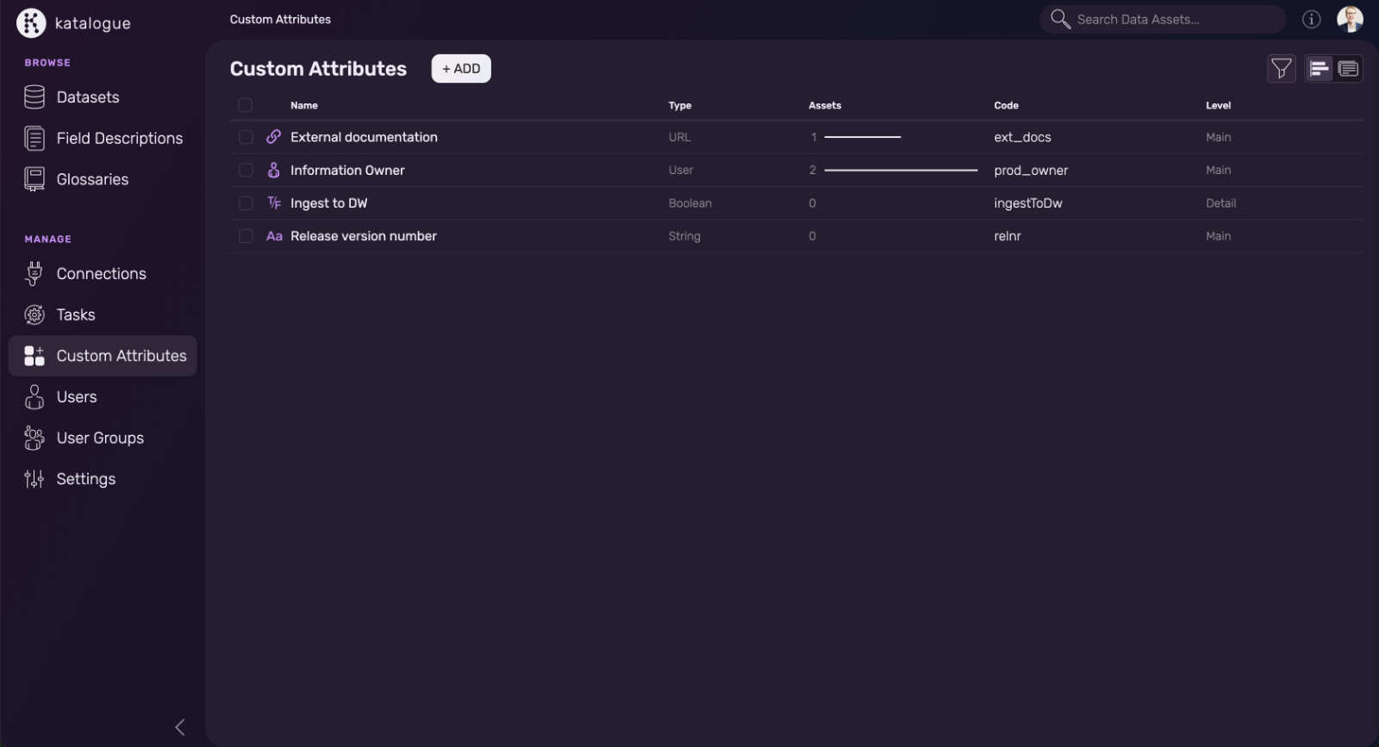Screen dimensions: 1379x747
Task: Toggle the select-all checkbox in the header
Action: (x=246, y=105)
